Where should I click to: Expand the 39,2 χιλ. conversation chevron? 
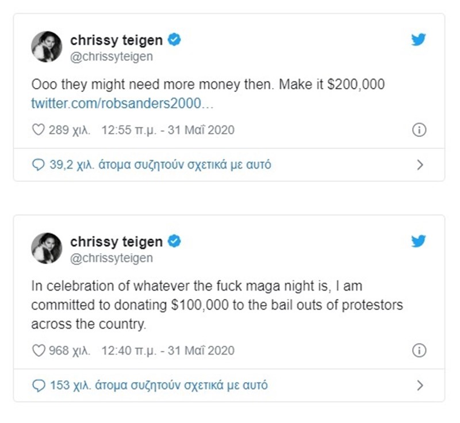coord(419,165)
